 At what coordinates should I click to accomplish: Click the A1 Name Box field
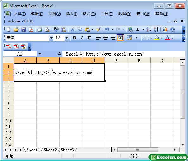[x=20, y=54]
